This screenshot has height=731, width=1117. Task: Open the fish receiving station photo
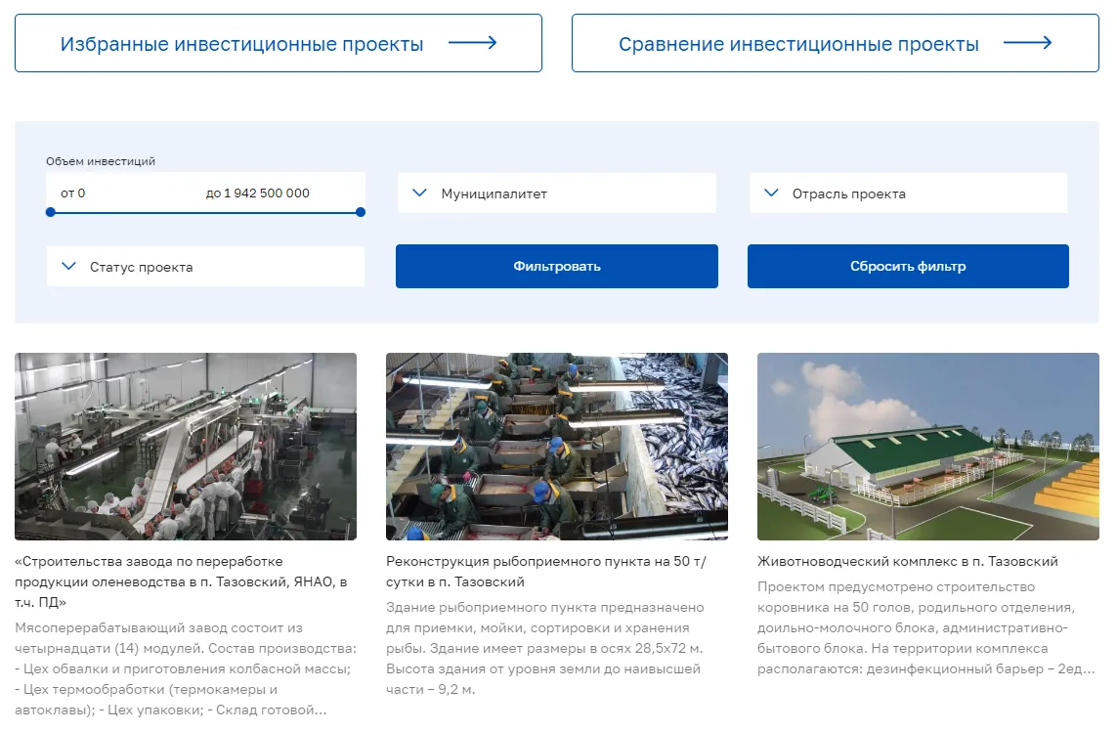557,447
